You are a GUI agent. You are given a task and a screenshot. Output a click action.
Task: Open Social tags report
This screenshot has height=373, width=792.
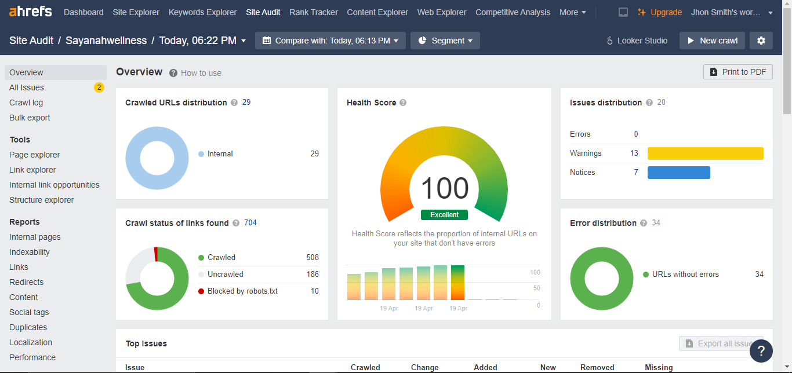(29, 312)
